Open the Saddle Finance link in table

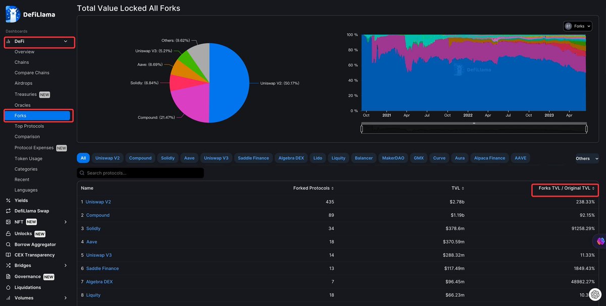click(x=103, y=268)
